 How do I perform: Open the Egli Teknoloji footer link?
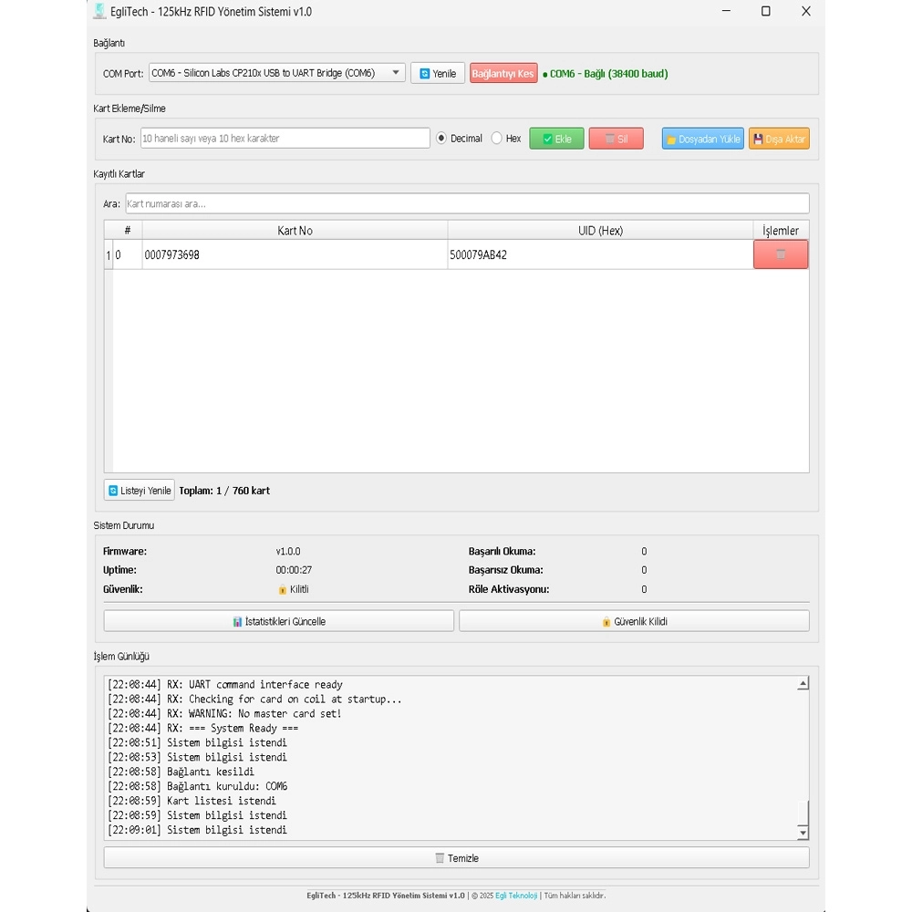click(516, 896)
